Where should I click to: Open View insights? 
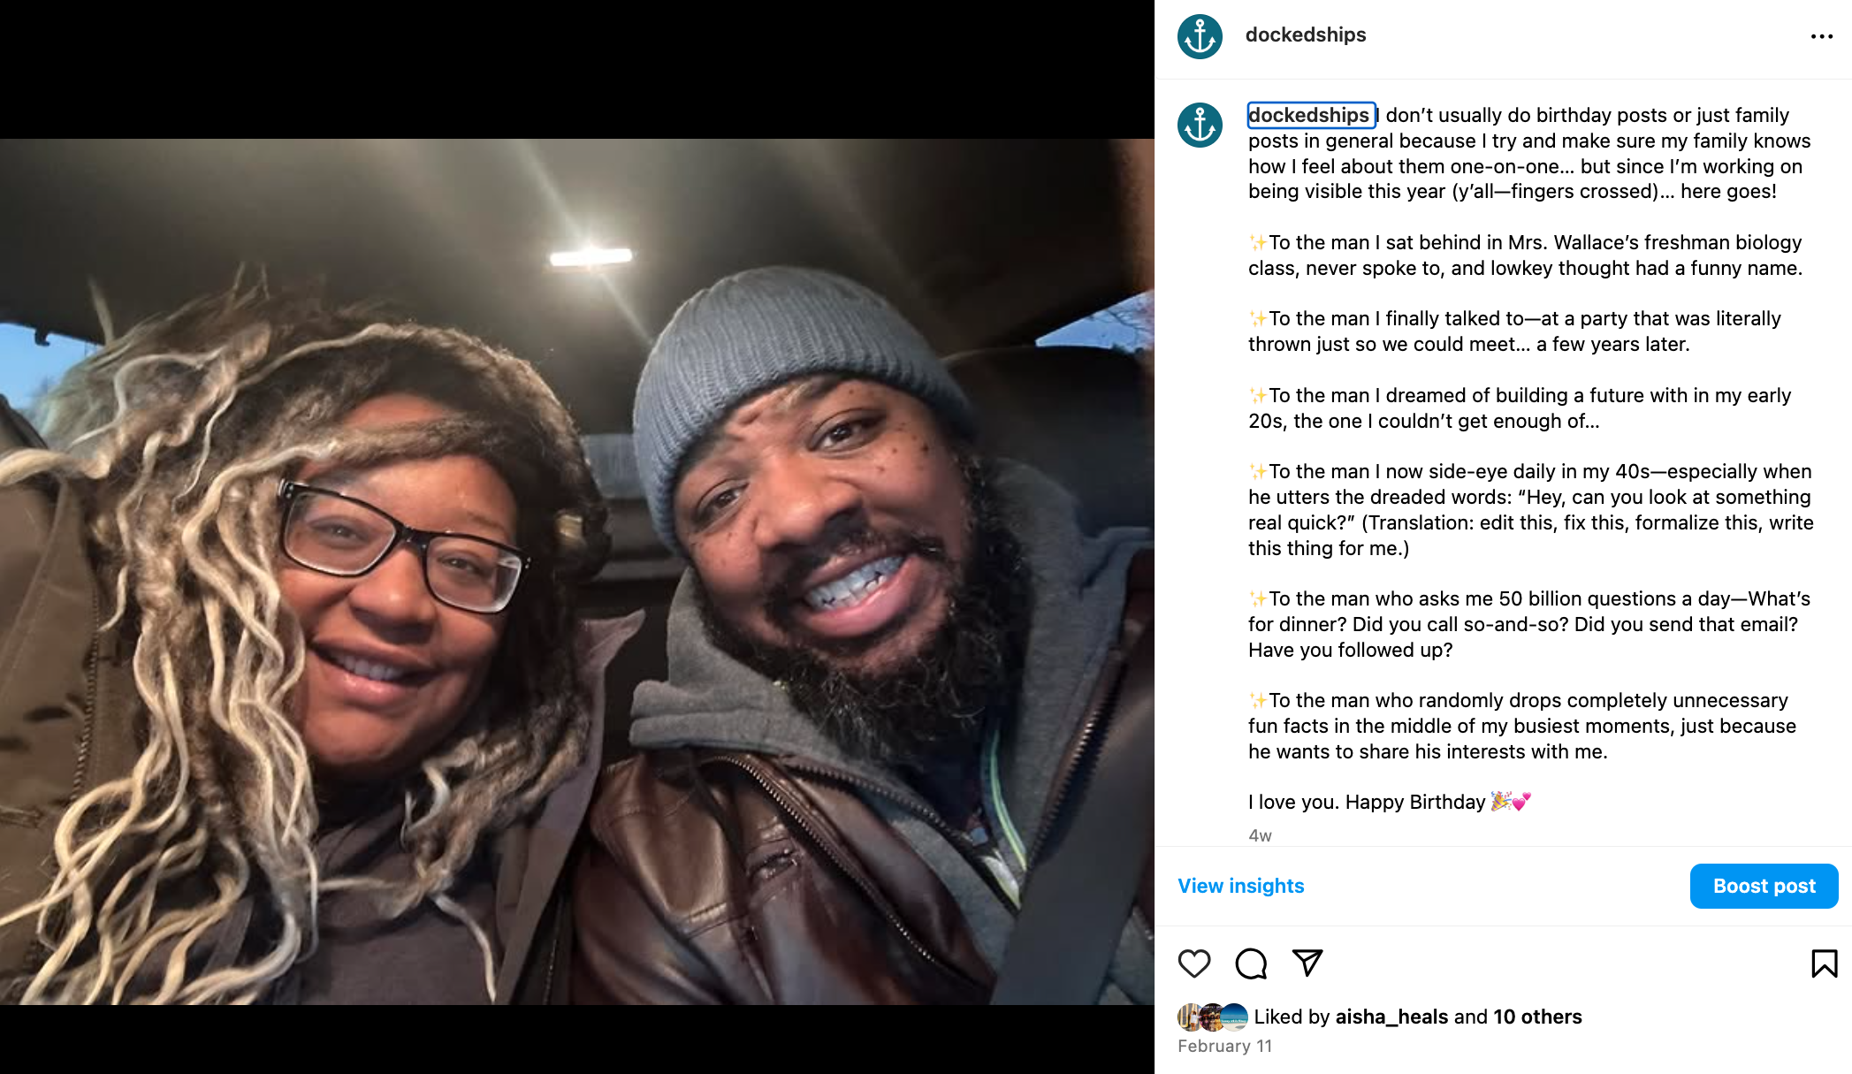click(1240, 886)
